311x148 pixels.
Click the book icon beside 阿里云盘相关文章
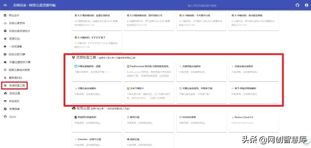point(5,62)
